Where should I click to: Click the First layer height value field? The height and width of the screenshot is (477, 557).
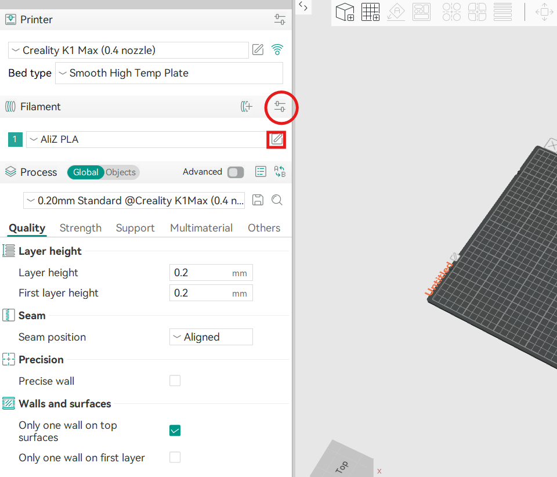pos(211,292)
